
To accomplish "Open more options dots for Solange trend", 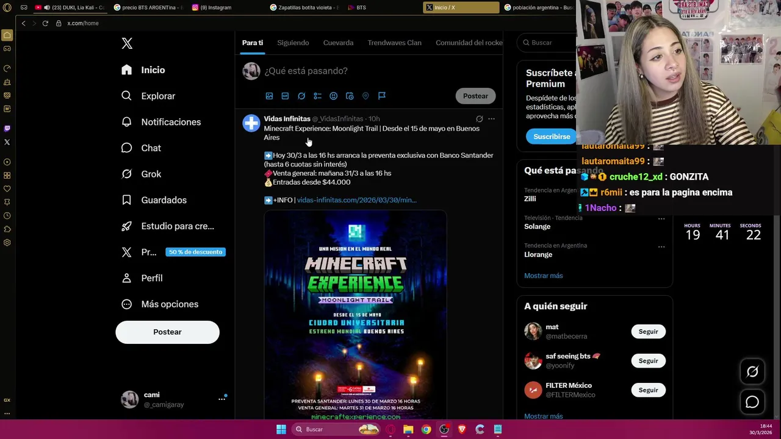I will point(661,219).
